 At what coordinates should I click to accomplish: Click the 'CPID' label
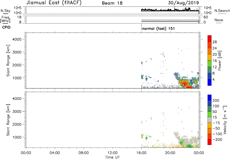click(6, 27)
